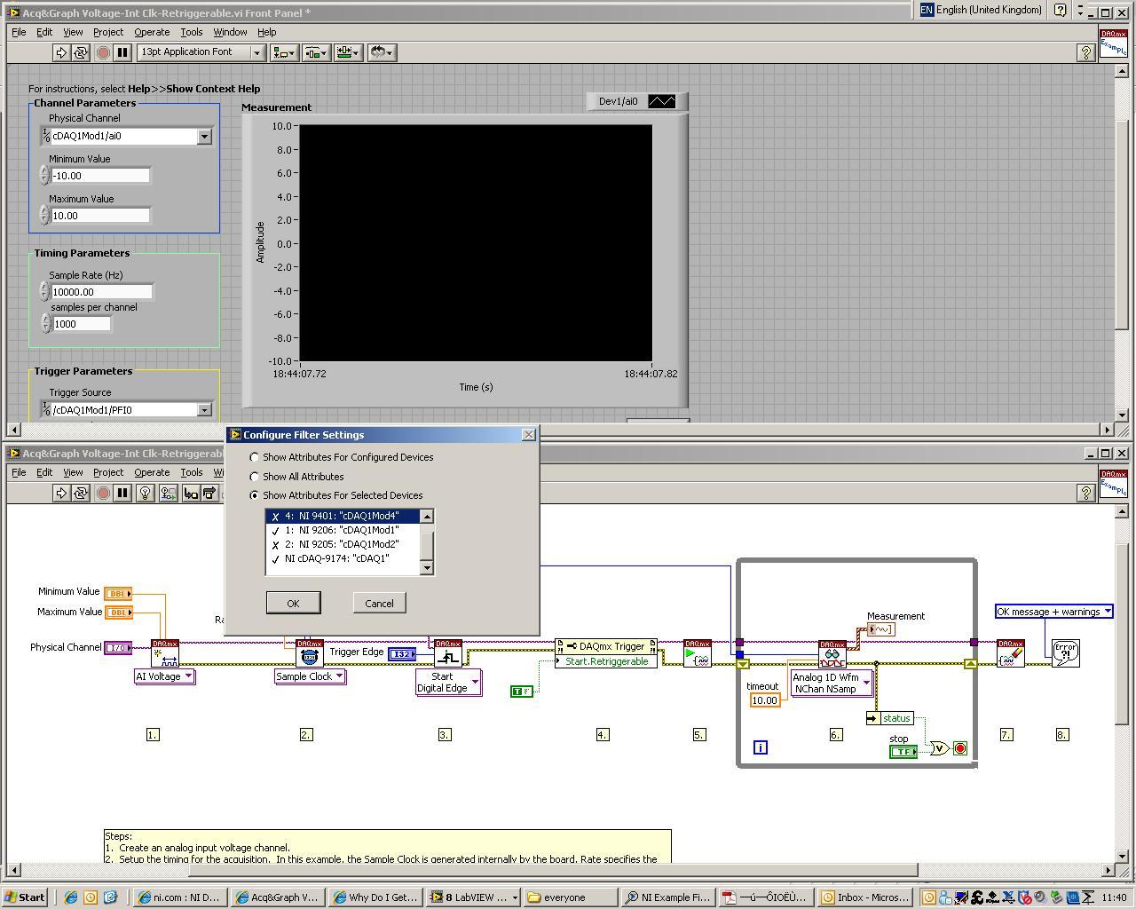This screenshot has height=909, width=1136.
Task: Click Run arrow in block diagram toolbar
Action: 61,493
